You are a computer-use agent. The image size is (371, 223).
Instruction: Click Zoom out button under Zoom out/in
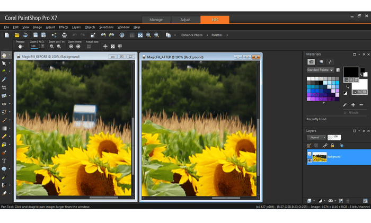52,47
